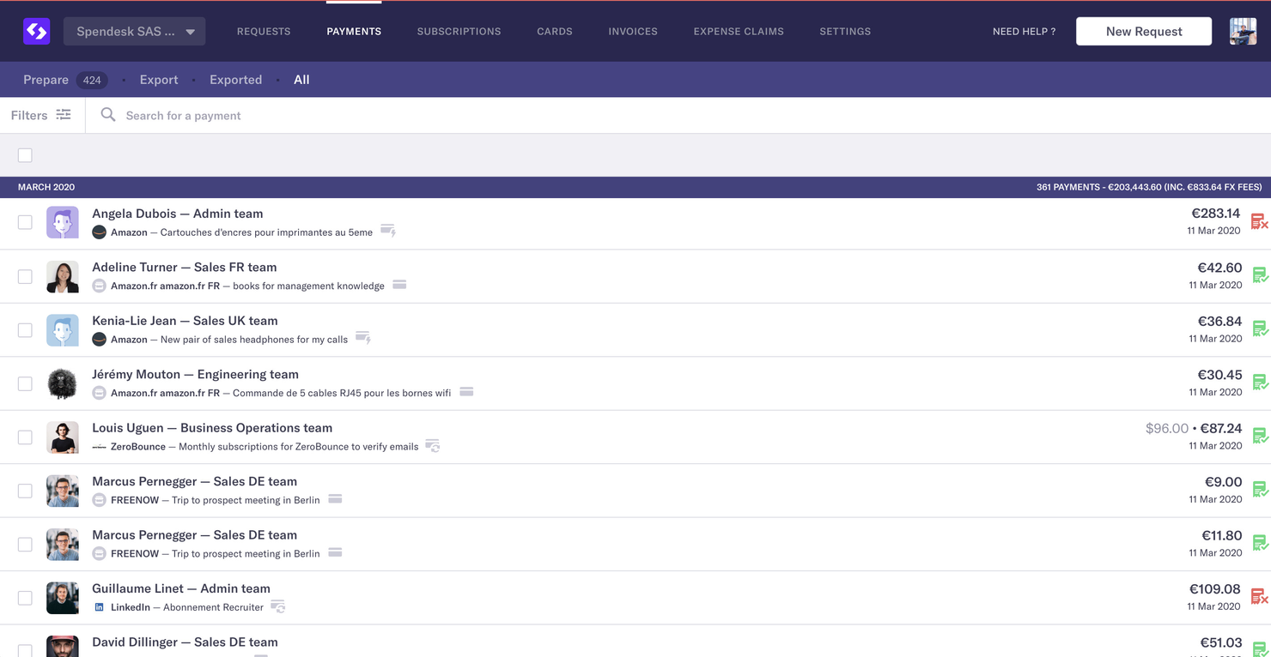1271x657 pixels.
Task: Tick the checkbox on Marcus Pernegger's €9.00 payment
Action: (x=25, y=490)
